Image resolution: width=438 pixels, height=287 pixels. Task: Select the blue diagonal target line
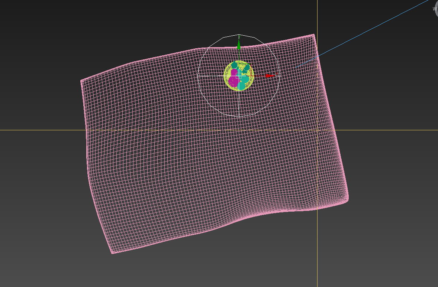[372, 29]
